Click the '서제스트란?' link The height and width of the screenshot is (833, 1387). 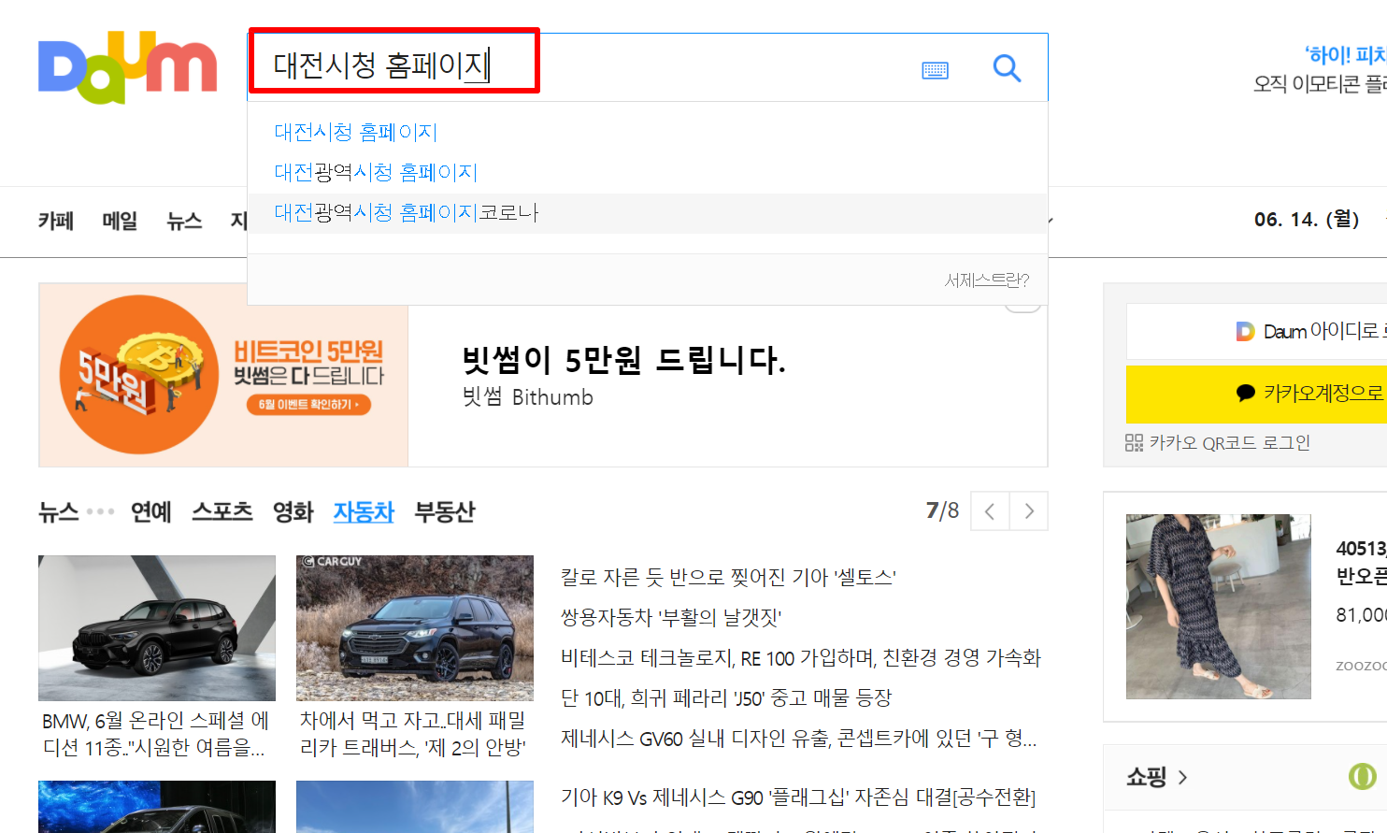[987, 280]
